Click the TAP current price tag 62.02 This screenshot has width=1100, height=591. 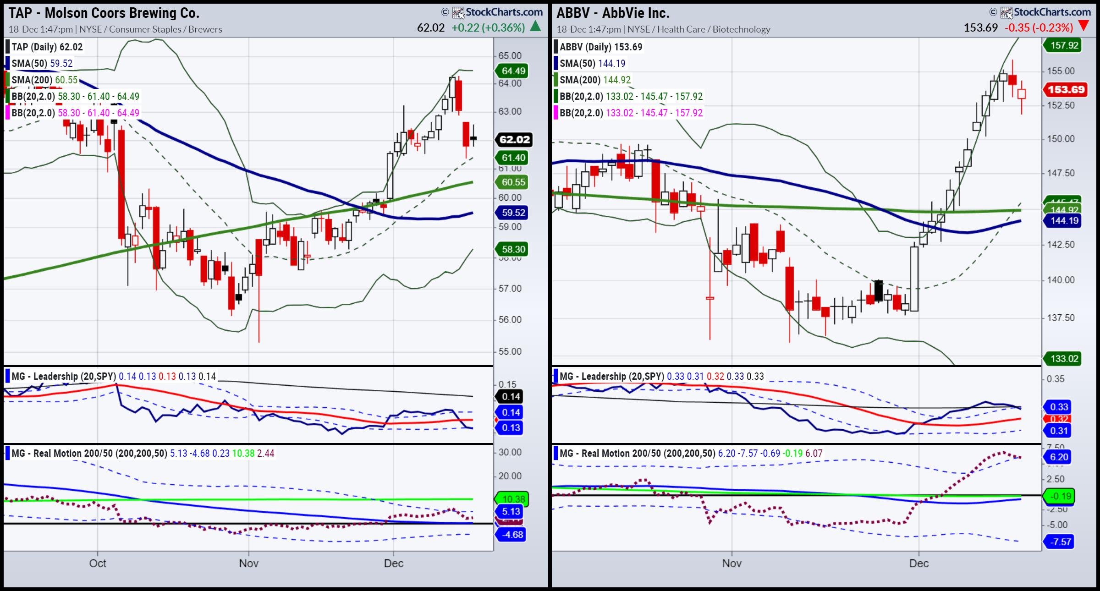pos(514,140)
